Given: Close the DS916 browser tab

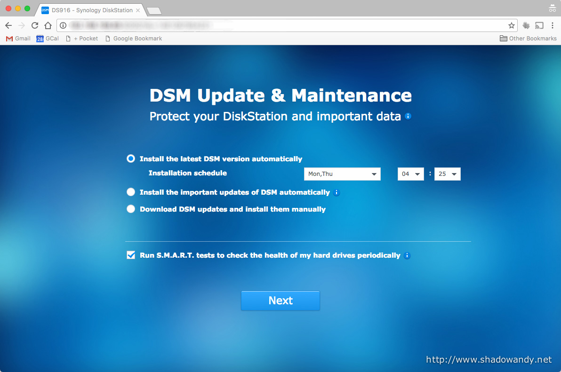Looking at the screenshot, I should 138,10.
